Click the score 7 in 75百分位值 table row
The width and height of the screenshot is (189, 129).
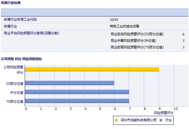[183, 47]
